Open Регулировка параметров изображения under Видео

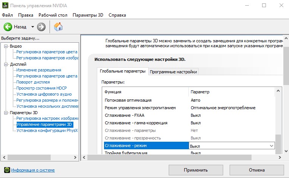click(47, 58)
